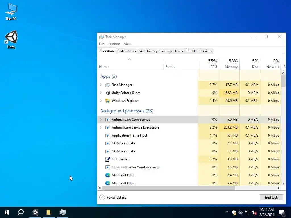The width and height of the screenshot is (291, 218).
Task: Click the Task Manager row icon under Apps
Action: (x=108, y=85)
